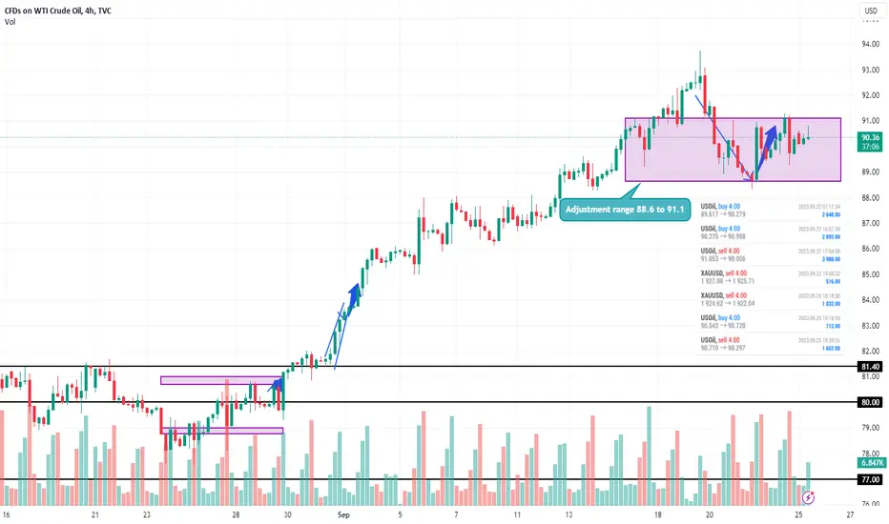The image size is (889, 524).
Task: Click the Adjustment range 88.6 to 91.1 callout
Action: [x=625, y=210]
